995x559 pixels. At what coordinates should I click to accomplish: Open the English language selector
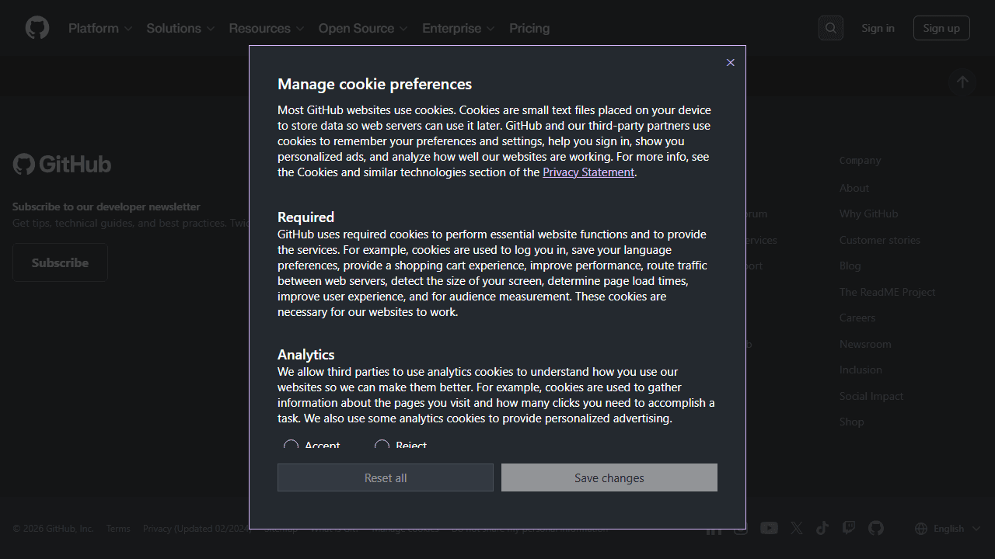click(948, 529)
